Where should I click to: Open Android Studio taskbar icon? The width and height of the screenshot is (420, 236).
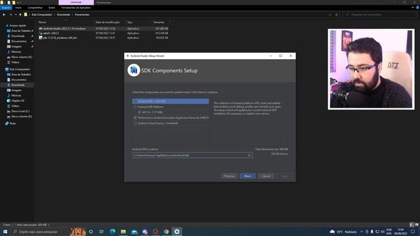click(177, 231)
